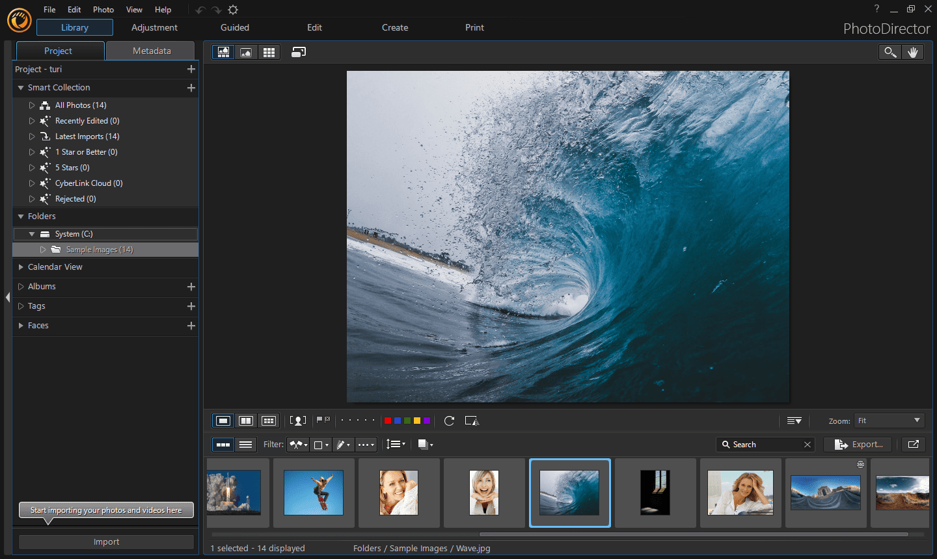
Task: Flag the current photo as rejected
Action: click(x=327, y=420)
